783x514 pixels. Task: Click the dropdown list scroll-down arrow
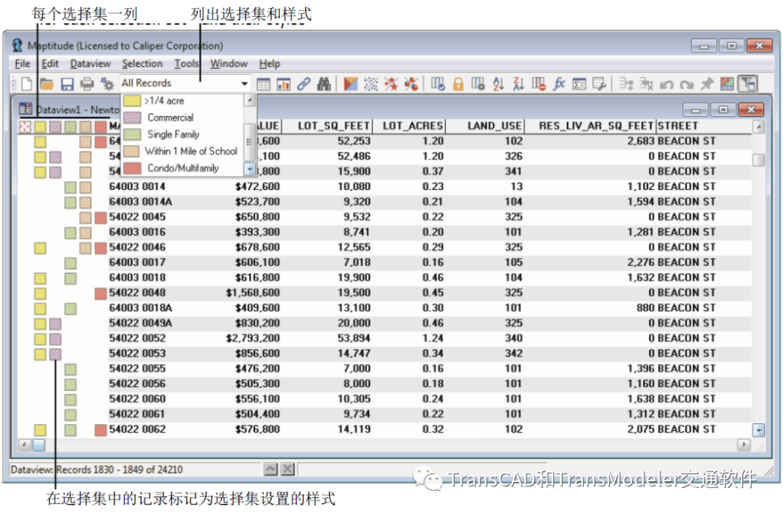pos(249,169)
